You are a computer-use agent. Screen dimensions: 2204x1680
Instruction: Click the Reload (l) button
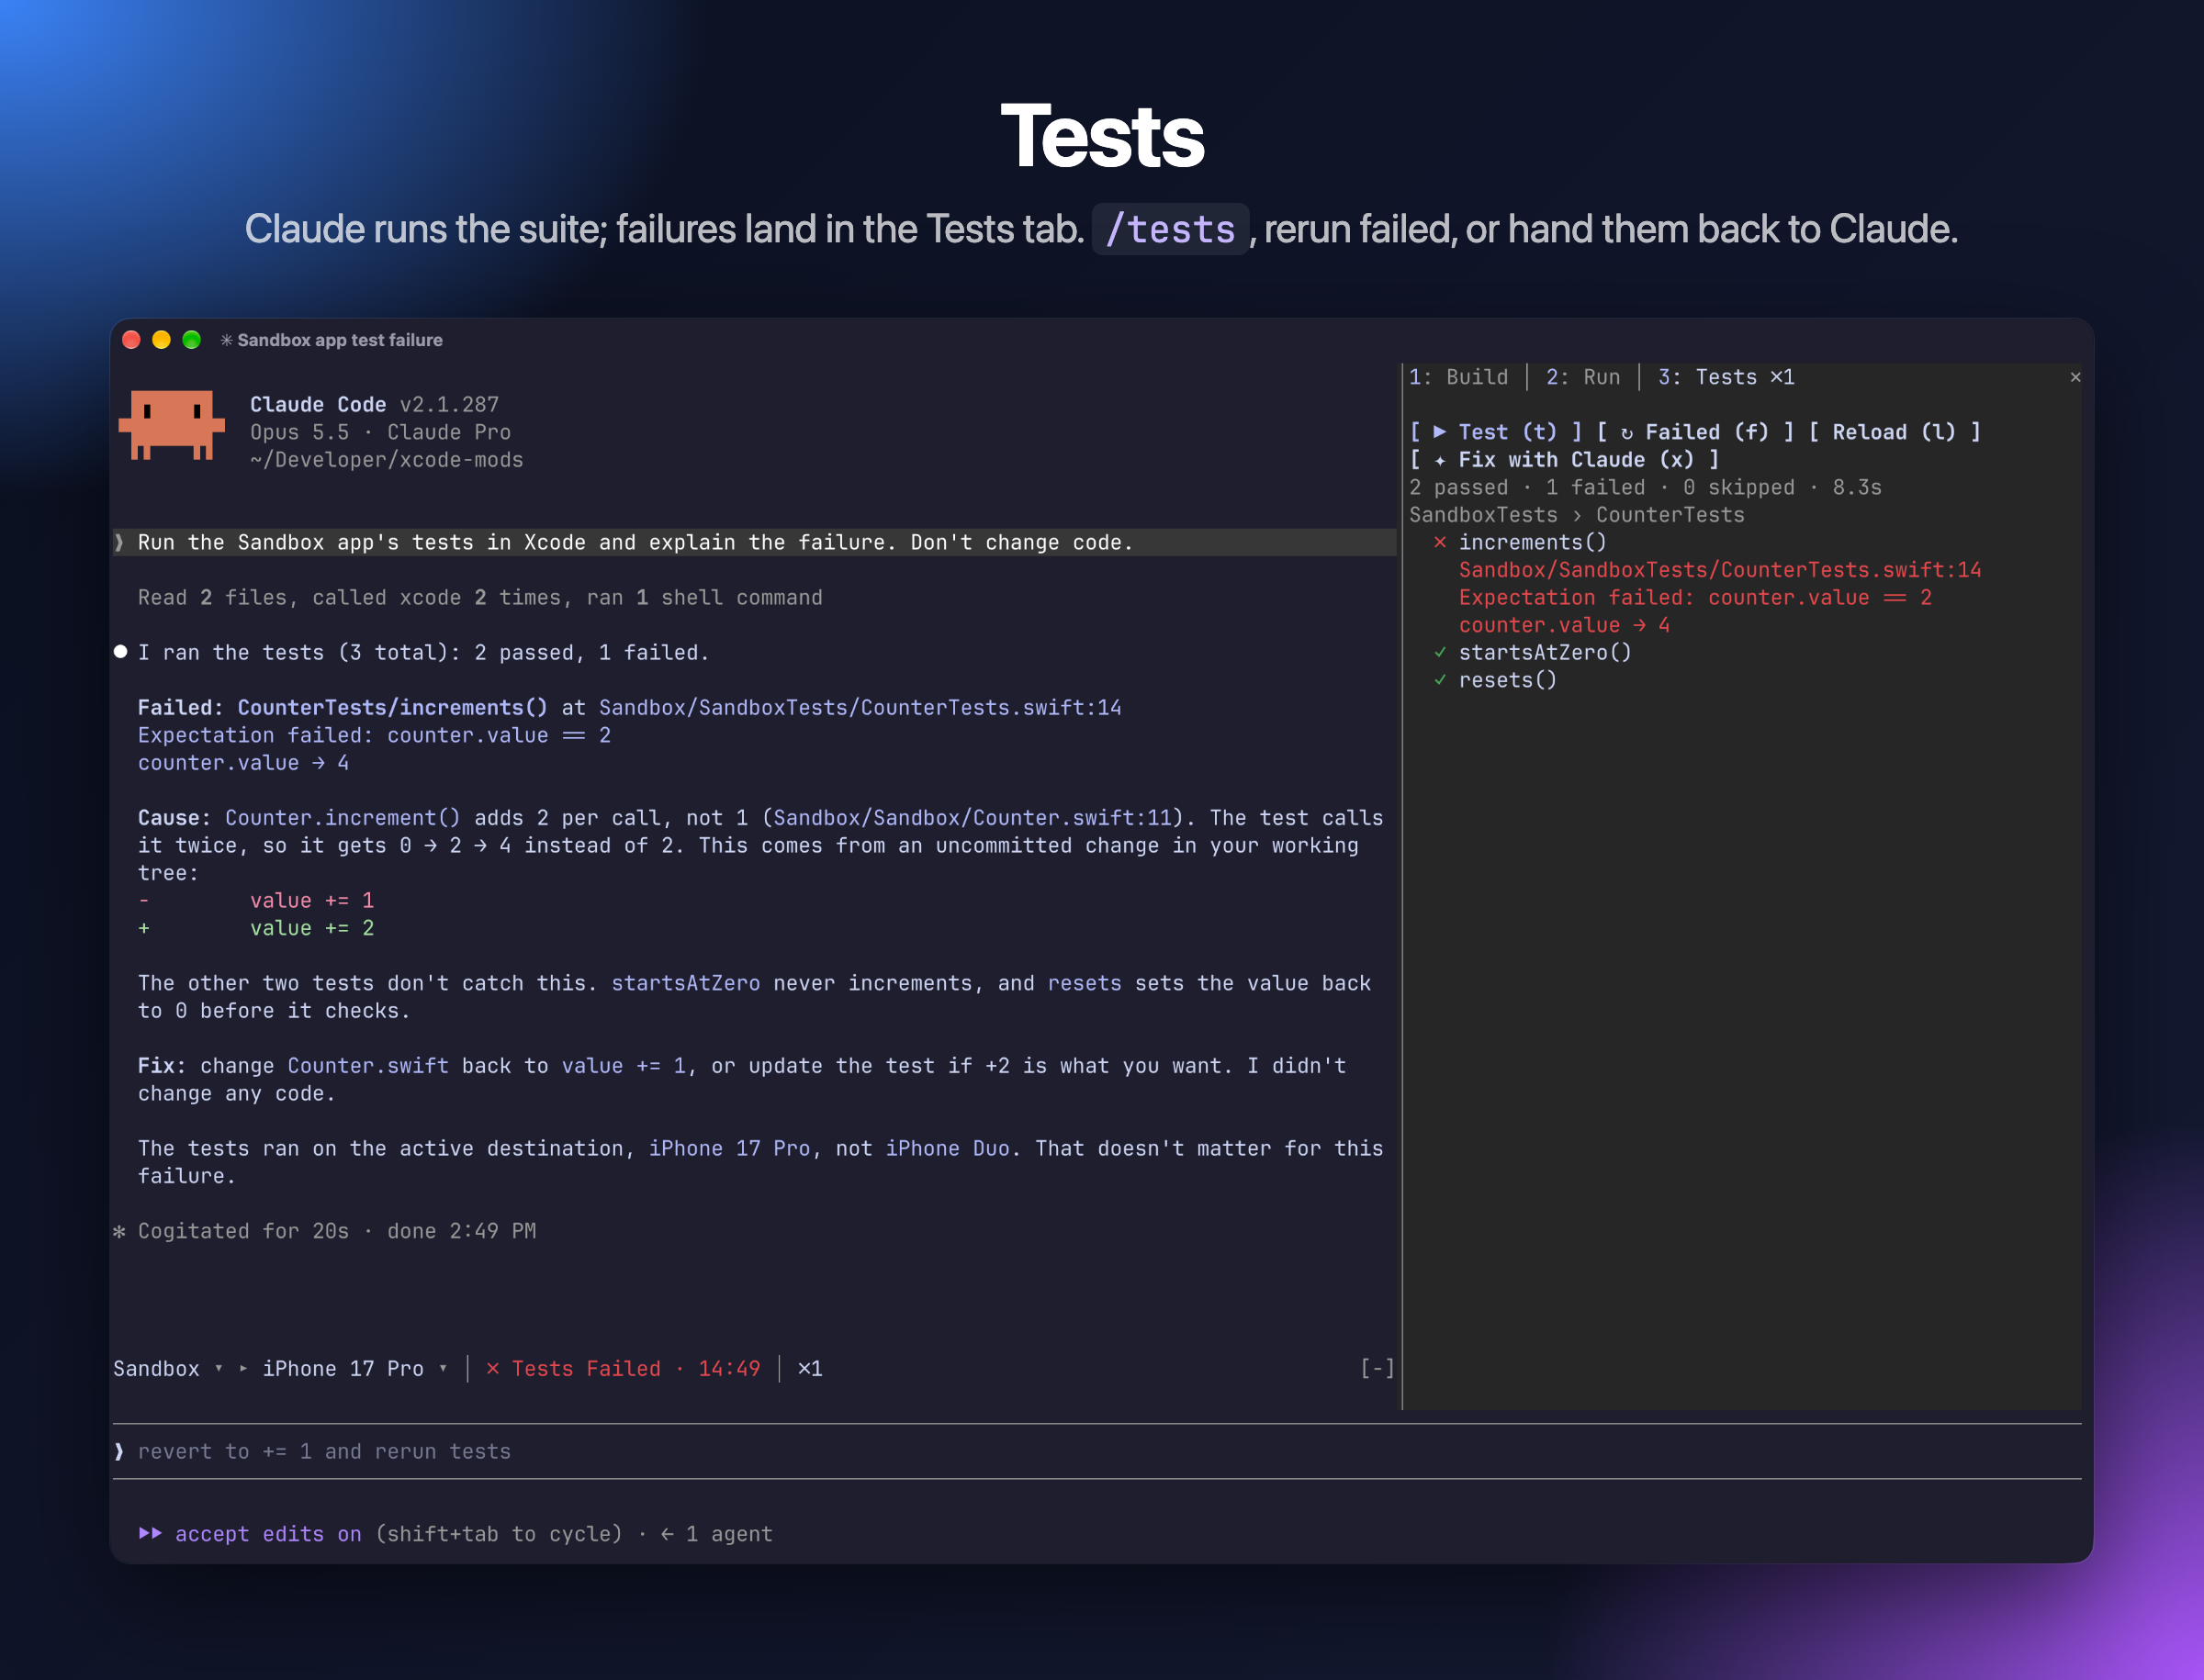click(x=1895, y=432)
